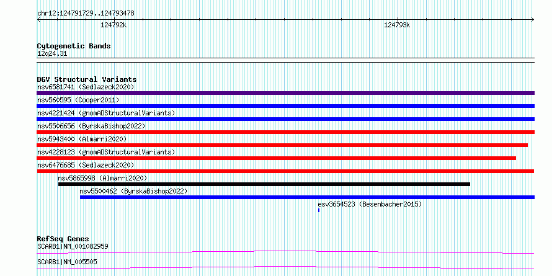Select the red nsv5943400 variant bar
552x276 pixels.
click(x=282, y=145)
